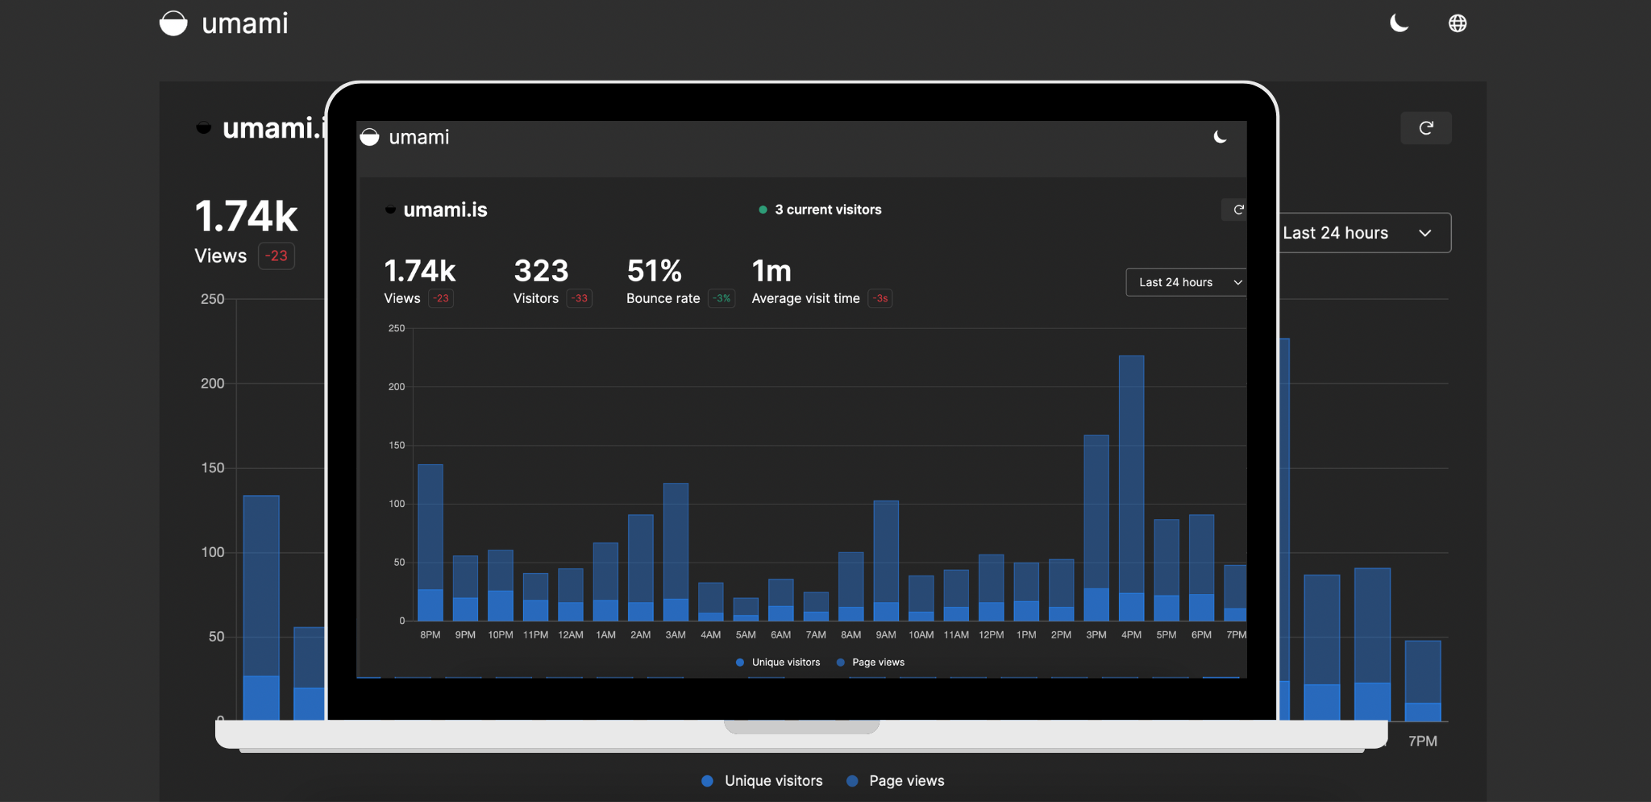Click the 6PM bar in laptop chart
This screenshot has width=1651, height=802.
tap(1202, 567)
